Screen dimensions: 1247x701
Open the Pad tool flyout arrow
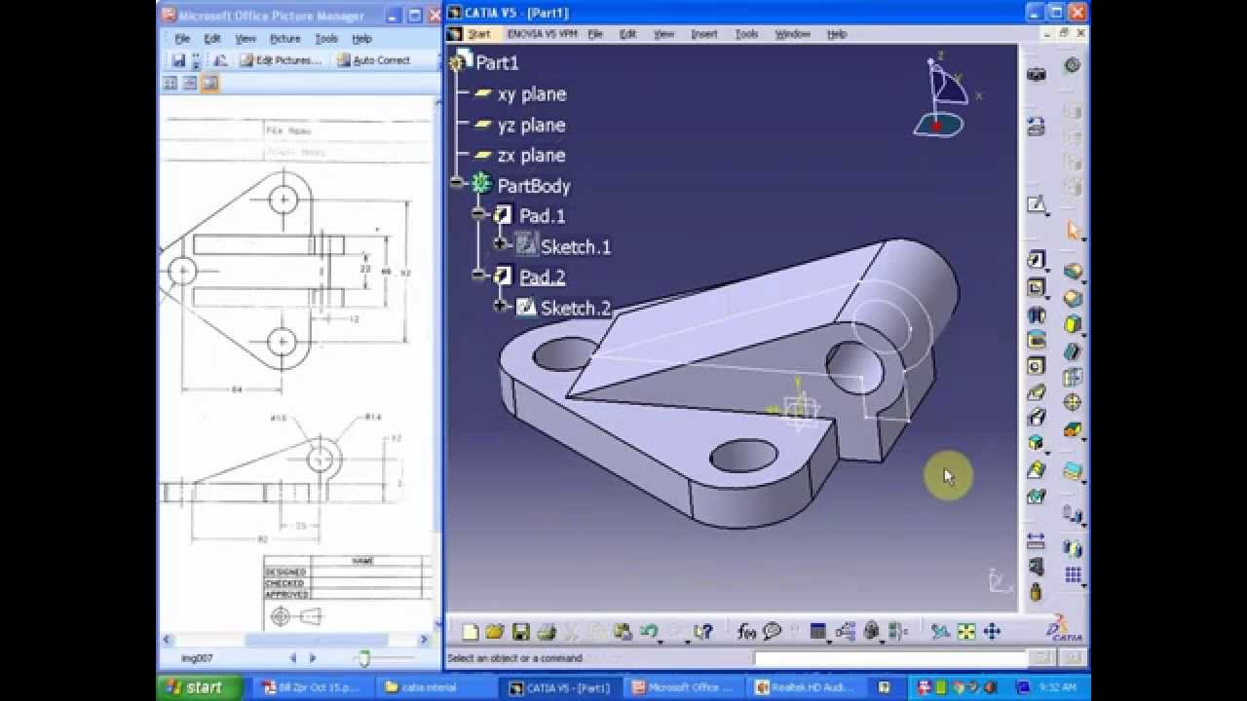coord(1048,269)
